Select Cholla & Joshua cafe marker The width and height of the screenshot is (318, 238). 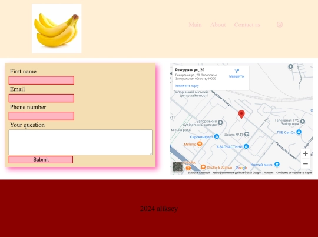(x=203, y=167)
